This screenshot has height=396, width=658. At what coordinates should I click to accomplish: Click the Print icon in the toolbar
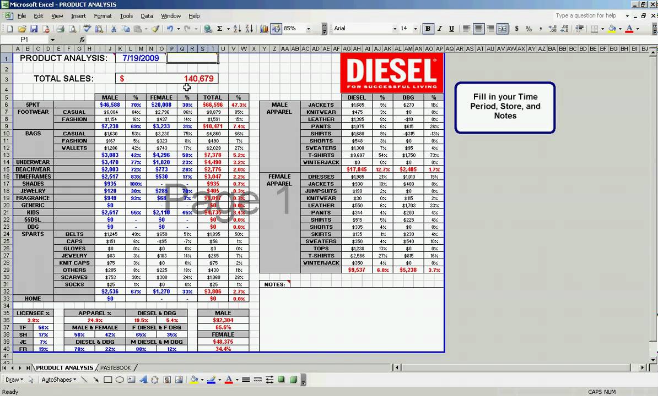[x=61, y=29]
